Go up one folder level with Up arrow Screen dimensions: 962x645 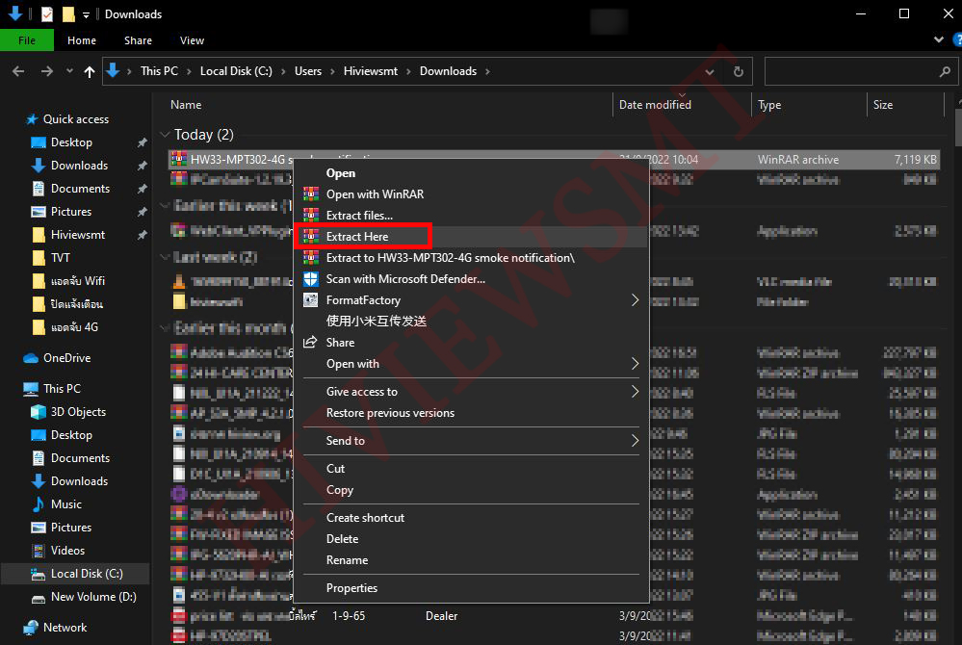tap(90, 71)
